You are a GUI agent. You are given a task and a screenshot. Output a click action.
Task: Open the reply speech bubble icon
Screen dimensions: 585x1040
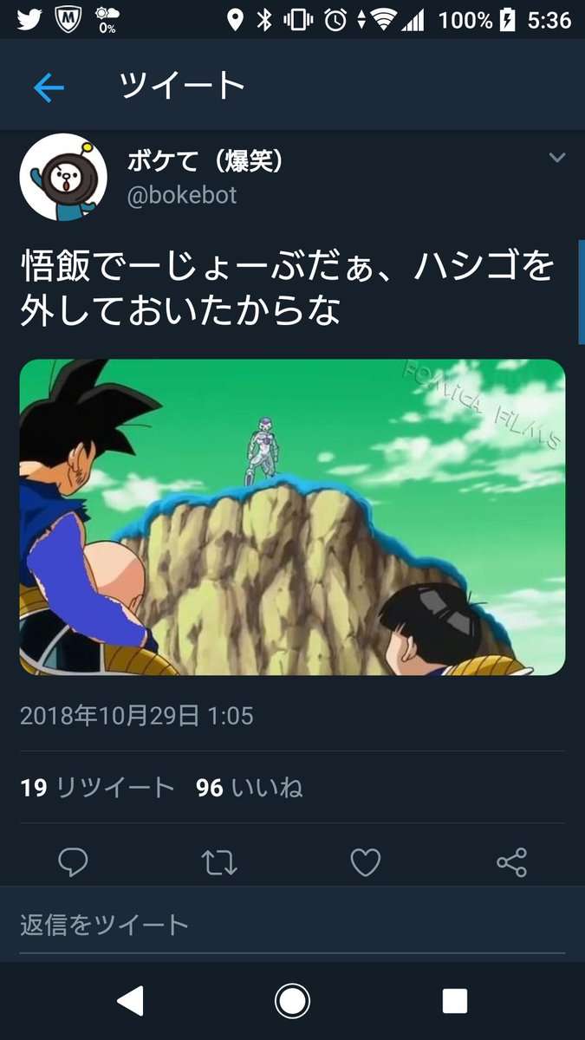click(74, 861)
